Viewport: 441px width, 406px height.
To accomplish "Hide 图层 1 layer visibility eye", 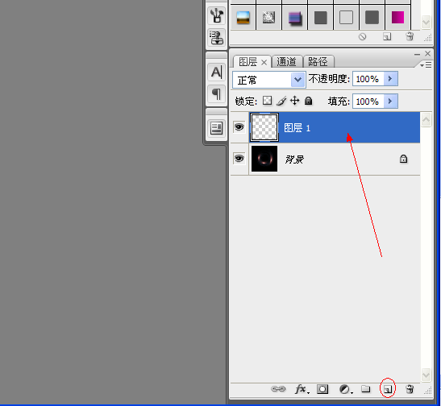I will 239,127.
